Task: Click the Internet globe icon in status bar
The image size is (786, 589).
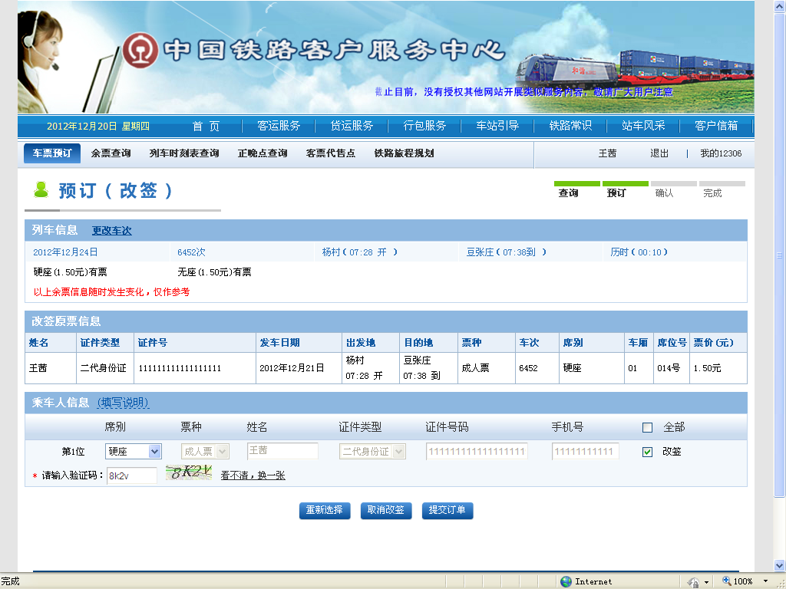Action: point(566,581)
